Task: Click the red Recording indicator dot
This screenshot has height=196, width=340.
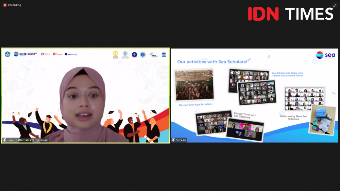Action: [4, 5]
